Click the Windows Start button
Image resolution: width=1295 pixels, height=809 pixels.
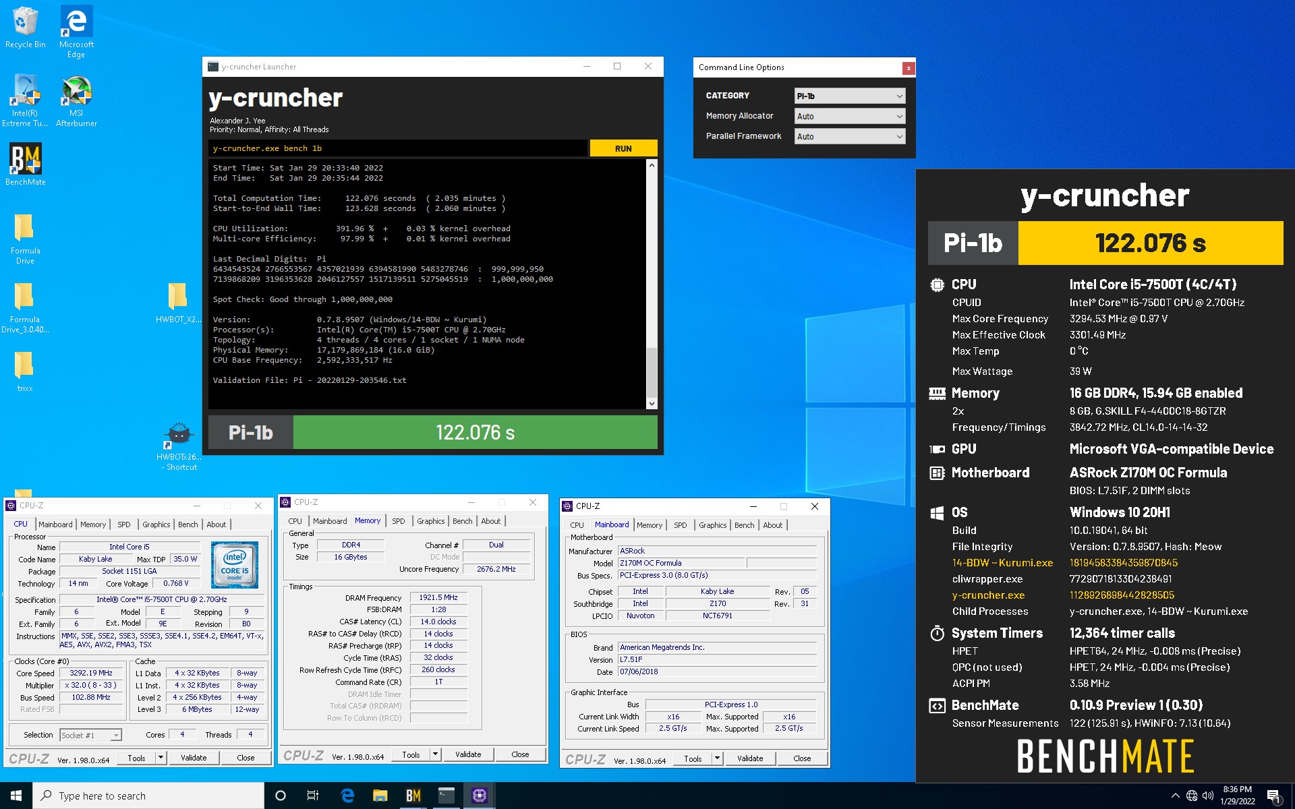click(16, 796)
